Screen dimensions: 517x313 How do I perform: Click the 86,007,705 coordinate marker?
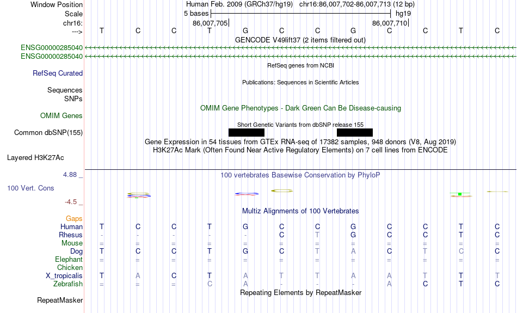click(x=211, y=23)
